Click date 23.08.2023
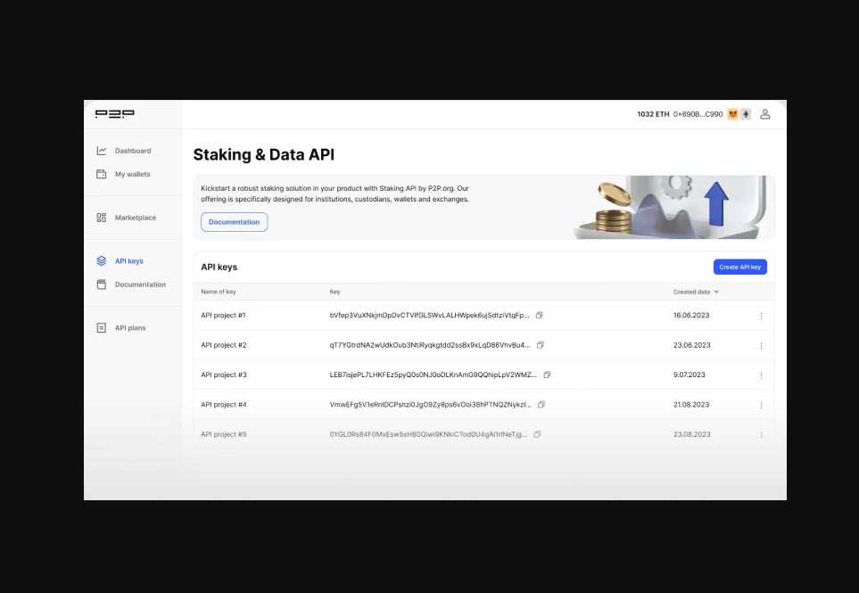Image resolution: width=859 pixels, height=593 pixels. 692,434
